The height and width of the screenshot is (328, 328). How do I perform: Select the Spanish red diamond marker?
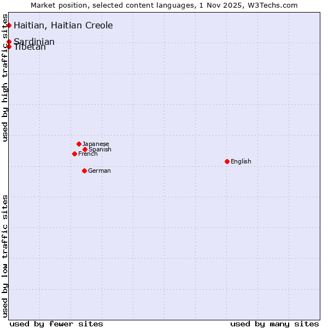pos(85,149)
